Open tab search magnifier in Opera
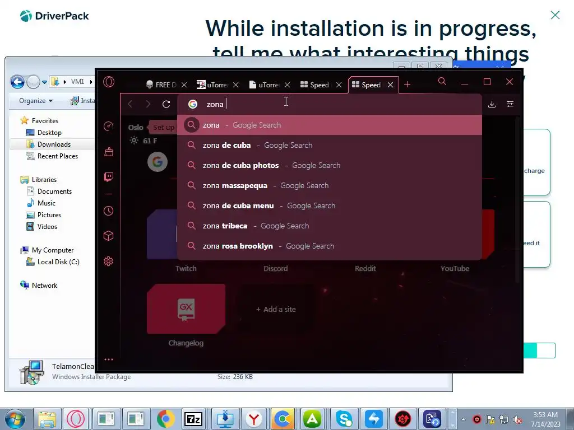 pos(442,82)
